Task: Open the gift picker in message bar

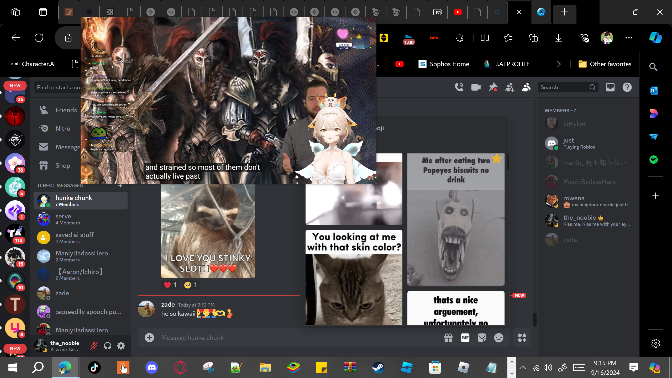Action: [448, 338]
